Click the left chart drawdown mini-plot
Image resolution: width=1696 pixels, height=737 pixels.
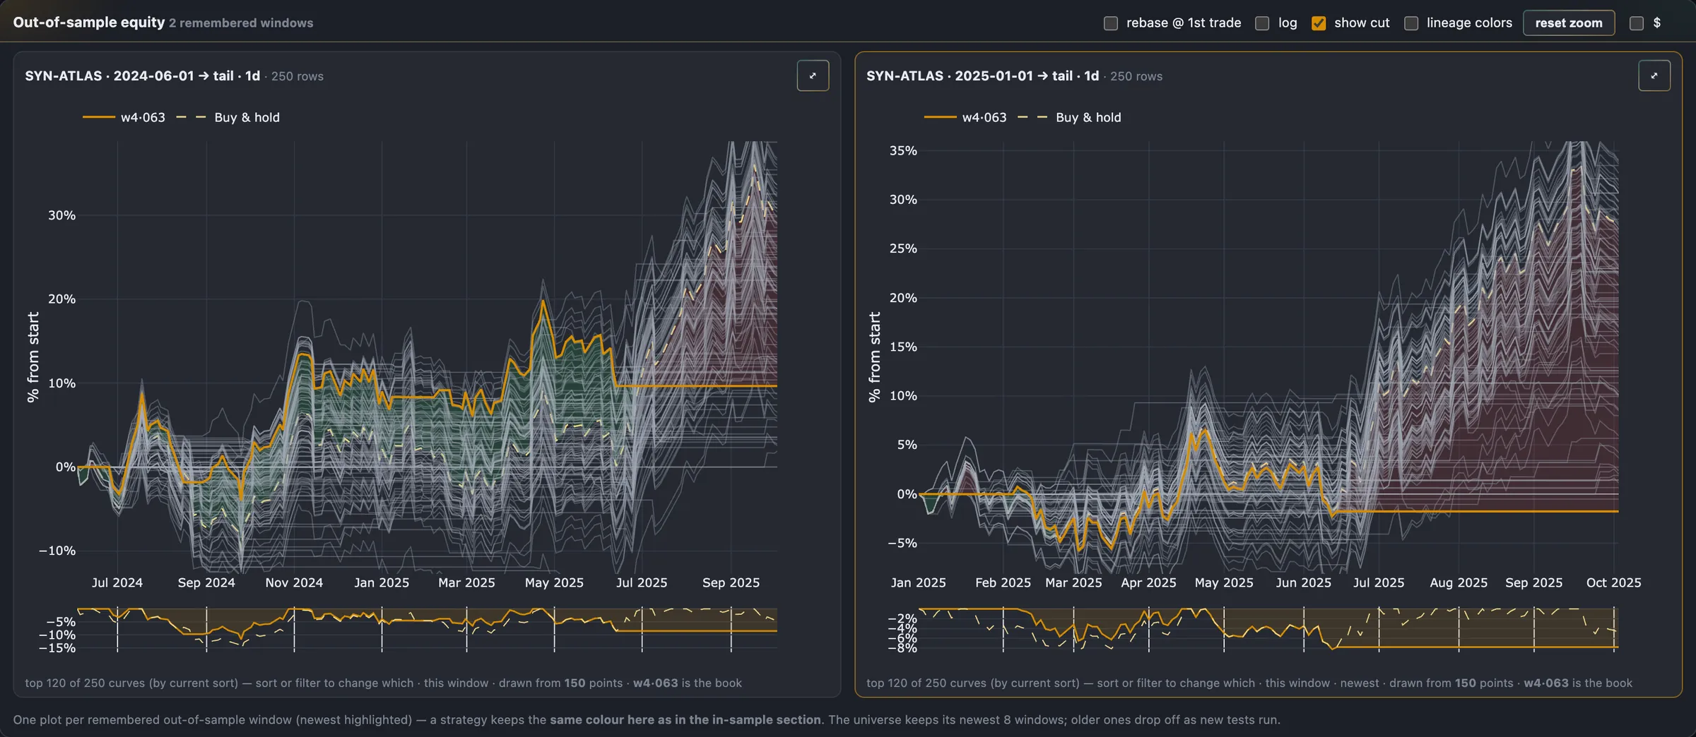point(427,628)
